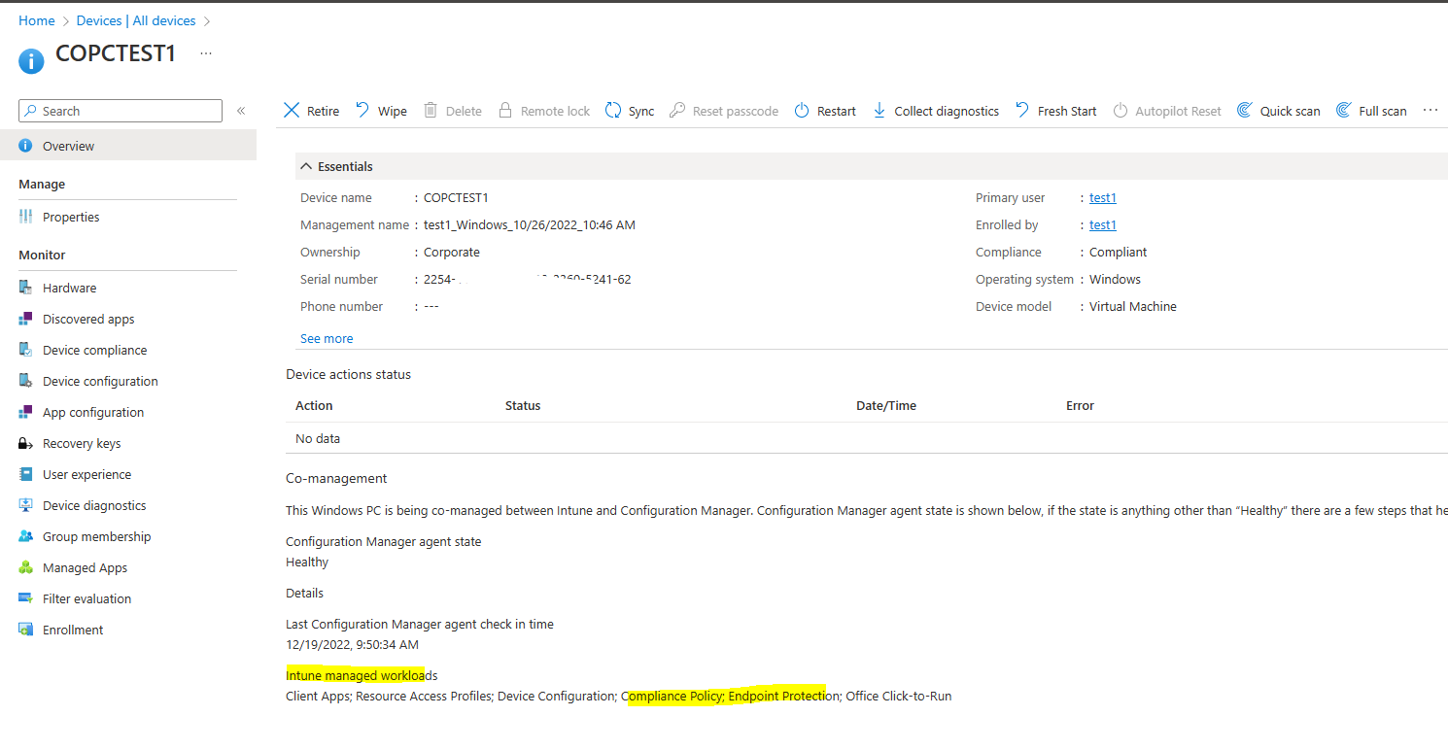Viewport: 1448px width, 750px height.
Task: Click the Corporate ownership value
Action: (452, 252)
